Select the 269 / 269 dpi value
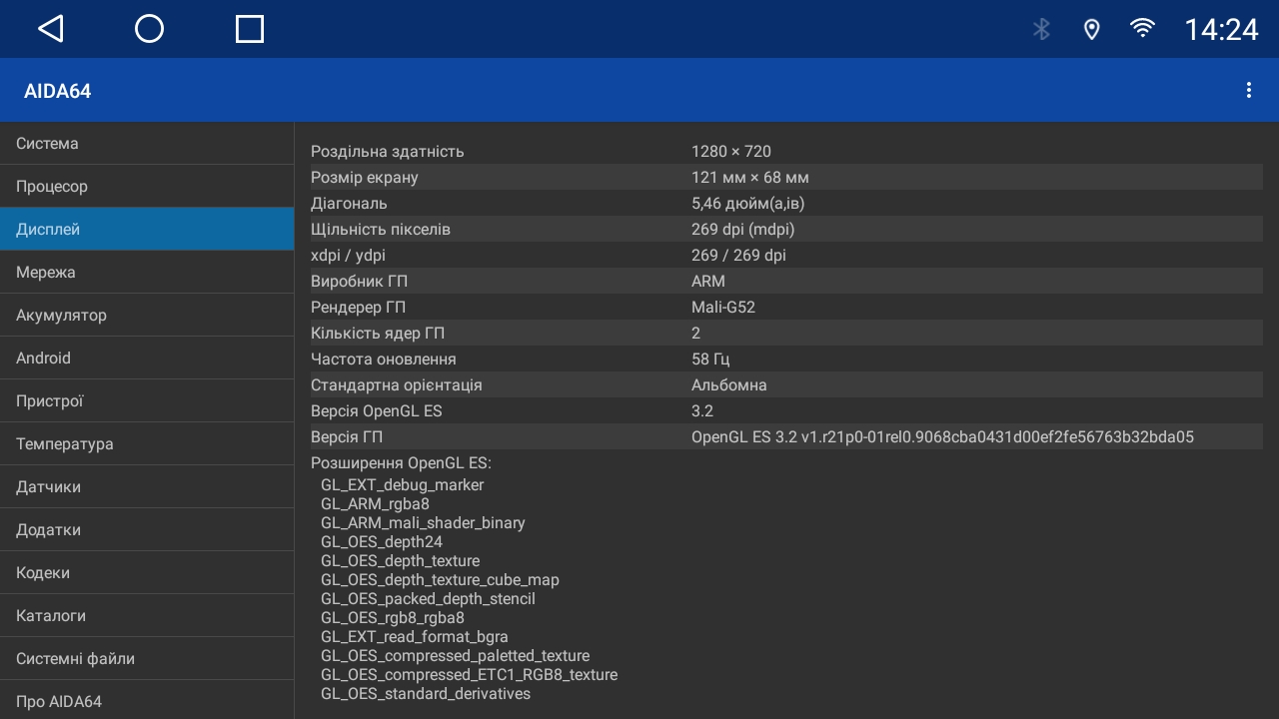This screenshot has height=719, width=1279. pyautogui.click(x=738, y=256)
